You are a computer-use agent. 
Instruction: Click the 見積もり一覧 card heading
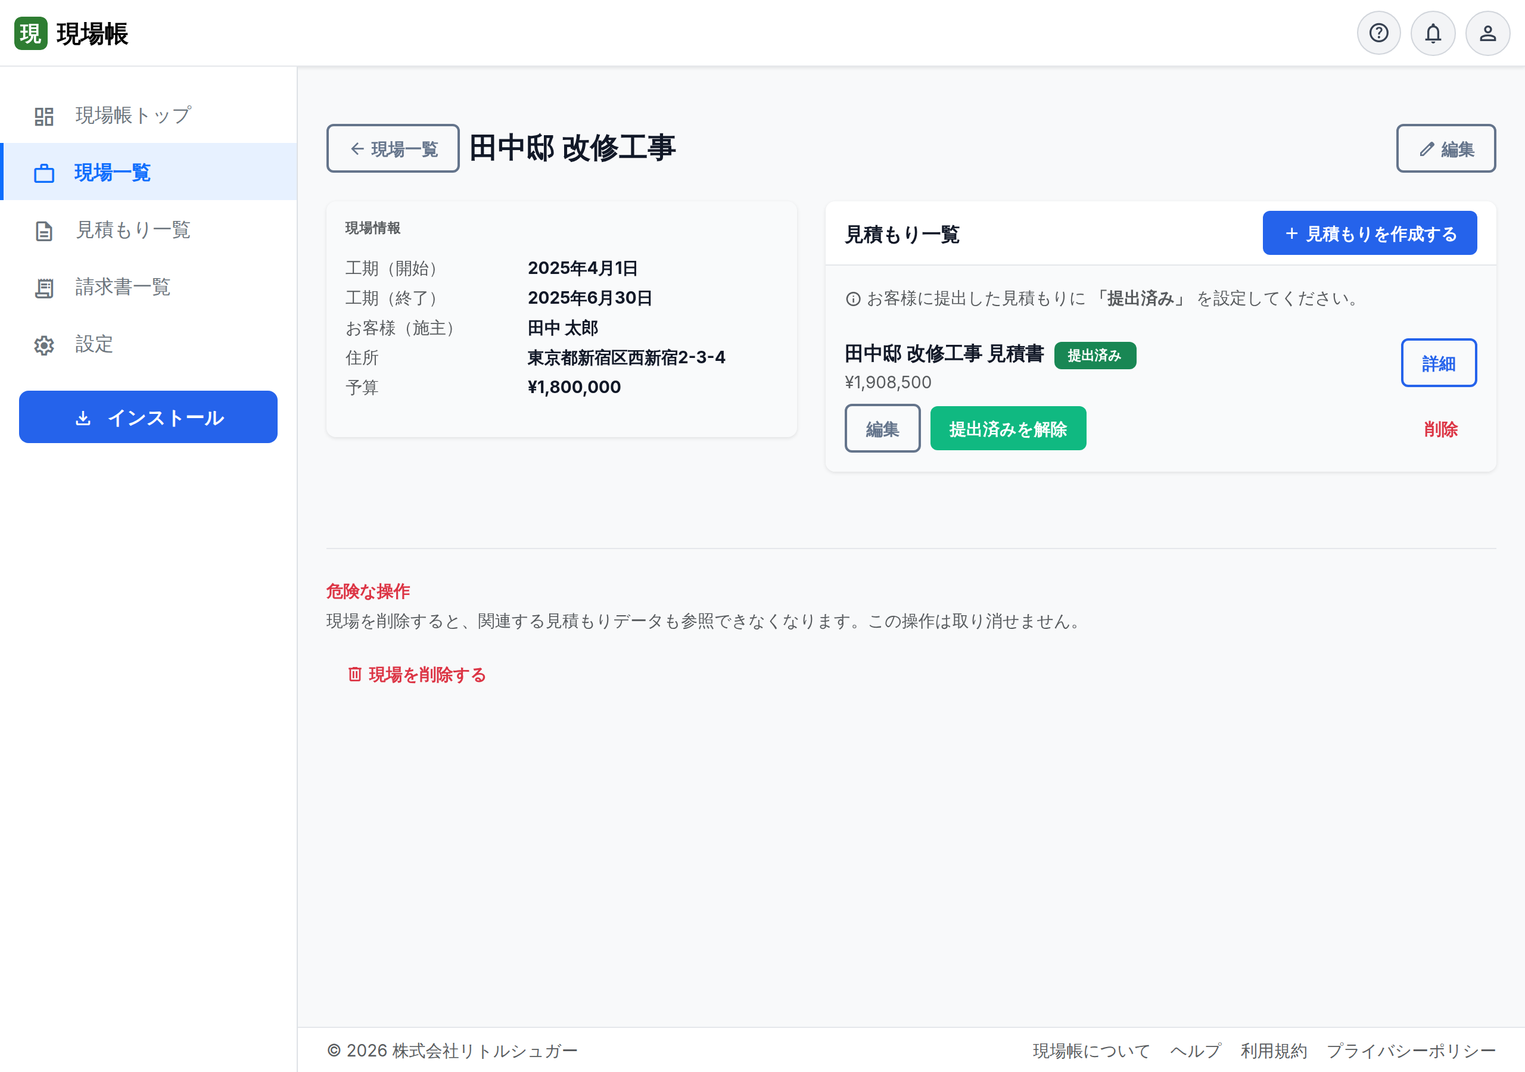click(901, 235)
